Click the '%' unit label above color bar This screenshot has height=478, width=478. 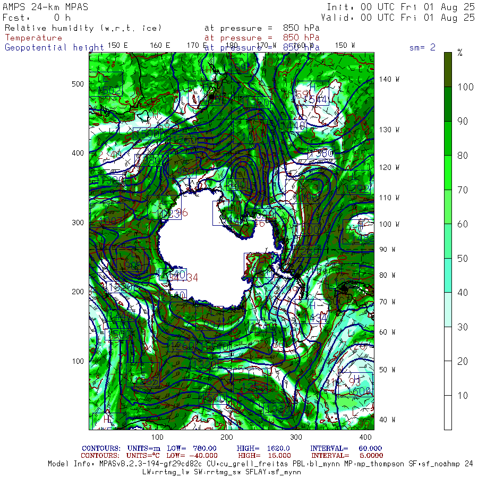(460, 53)
